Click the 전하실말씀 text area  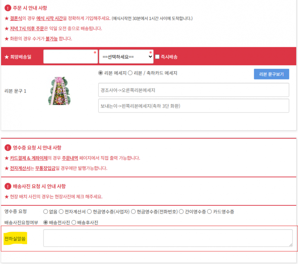tap(168, 238)
